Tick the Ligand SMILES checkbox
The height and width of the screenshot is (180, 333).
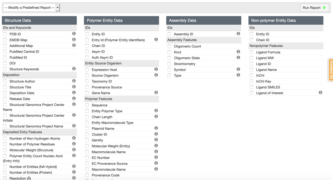(x=251, y=87)
